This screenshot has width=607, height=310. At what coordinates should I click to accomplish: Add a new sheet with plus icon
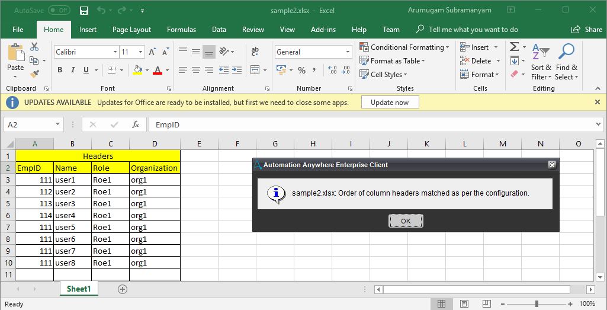pyautogui.click(x=123, y=289)
